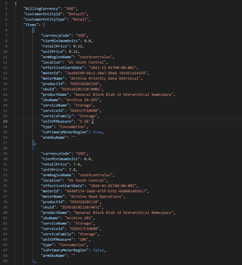Click the closing brace on line 27
242x265 pixels.
click(33, 143)
